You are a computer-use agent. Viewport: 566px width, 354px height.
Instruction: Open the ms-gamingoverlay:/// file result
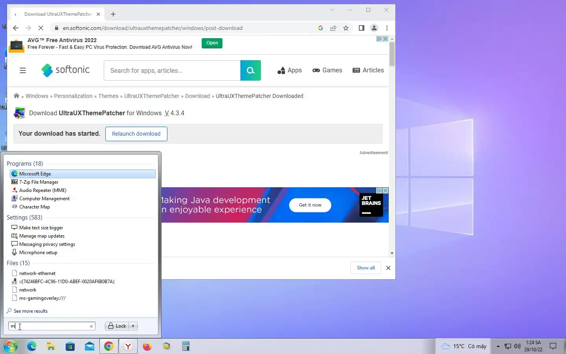pos(83,298)
